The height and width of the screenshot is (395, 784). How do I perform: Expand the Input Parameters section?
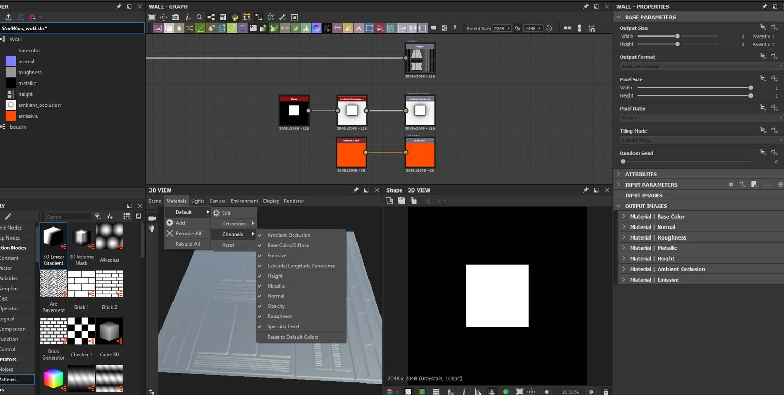(x=619, y=185)
